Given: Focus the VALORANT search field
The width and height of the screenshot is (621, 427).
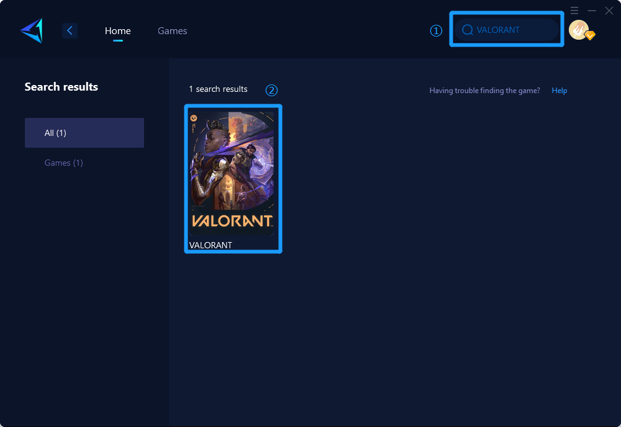Looking at the screenshot, I should [507, 30].
